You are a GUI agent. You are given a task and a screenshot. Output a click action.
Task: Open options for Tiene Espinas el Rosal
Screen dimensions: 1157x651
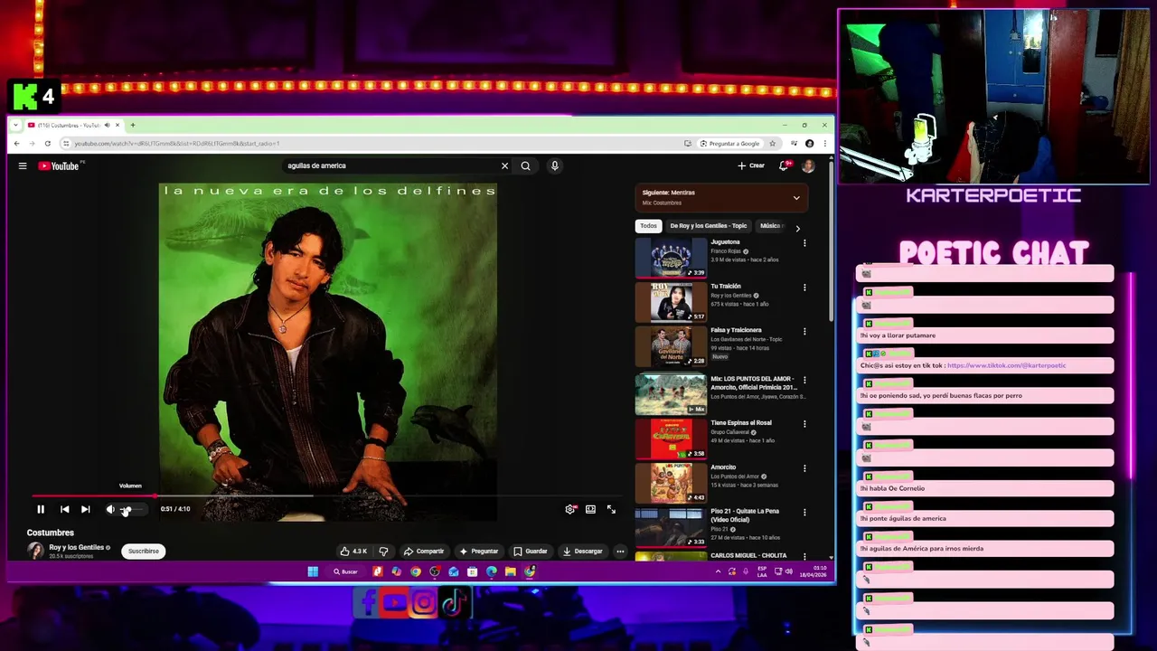click(x=804, y=424)
